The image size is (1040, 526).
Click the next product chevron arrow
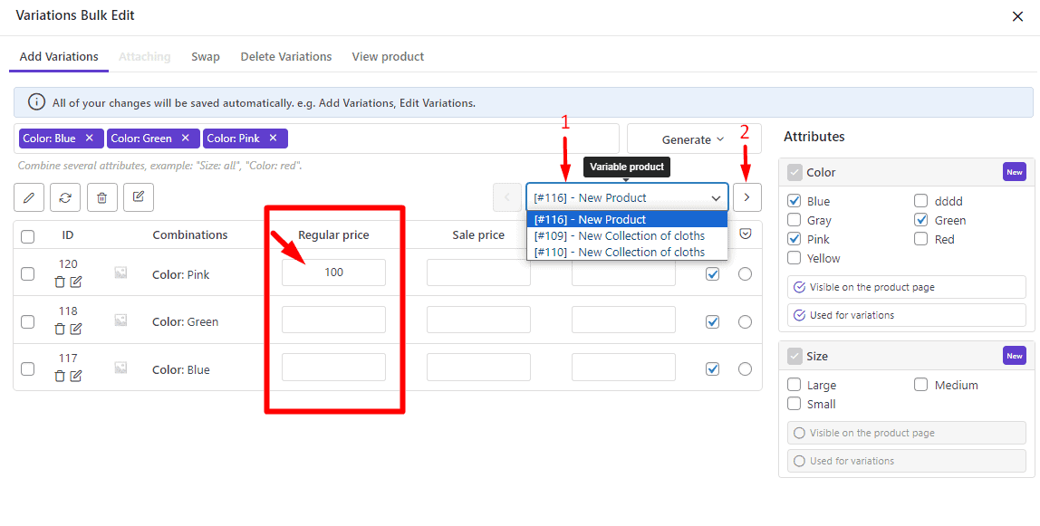point(746,197)
